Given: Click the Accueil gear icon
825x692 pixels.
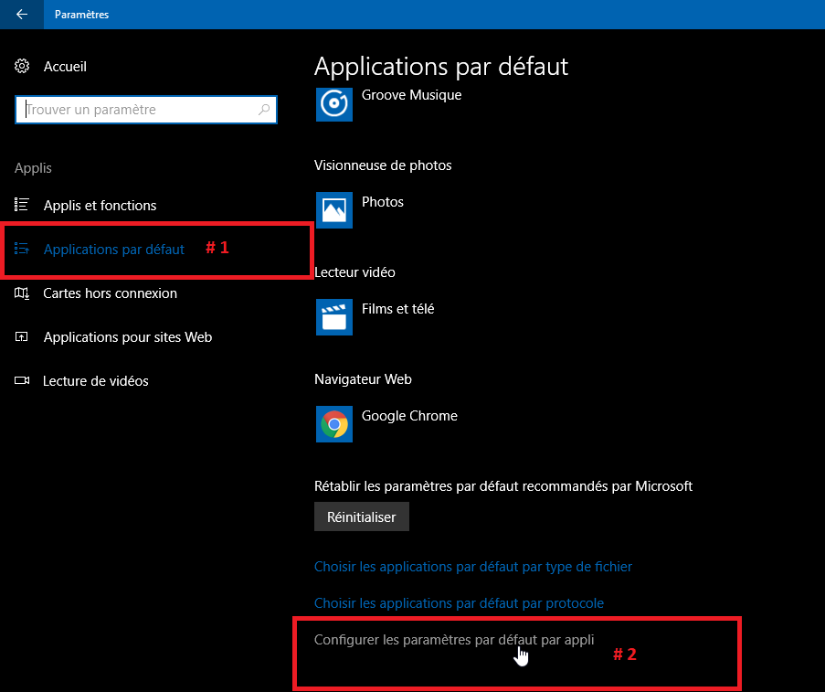Looking at the screenshot, I should [23, 67].
